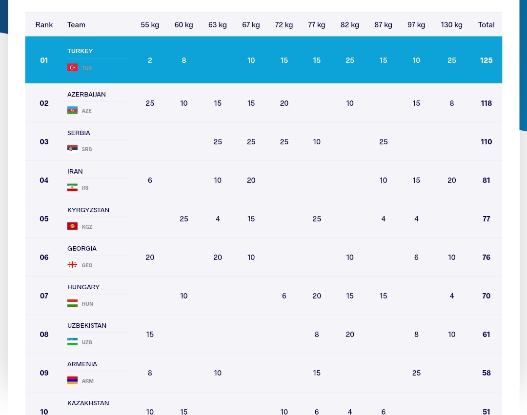Click the 130 kg column header

click(x=451, y=25)
